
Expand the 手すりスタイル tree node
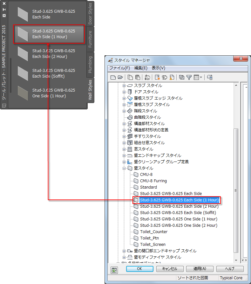[124, 136]
